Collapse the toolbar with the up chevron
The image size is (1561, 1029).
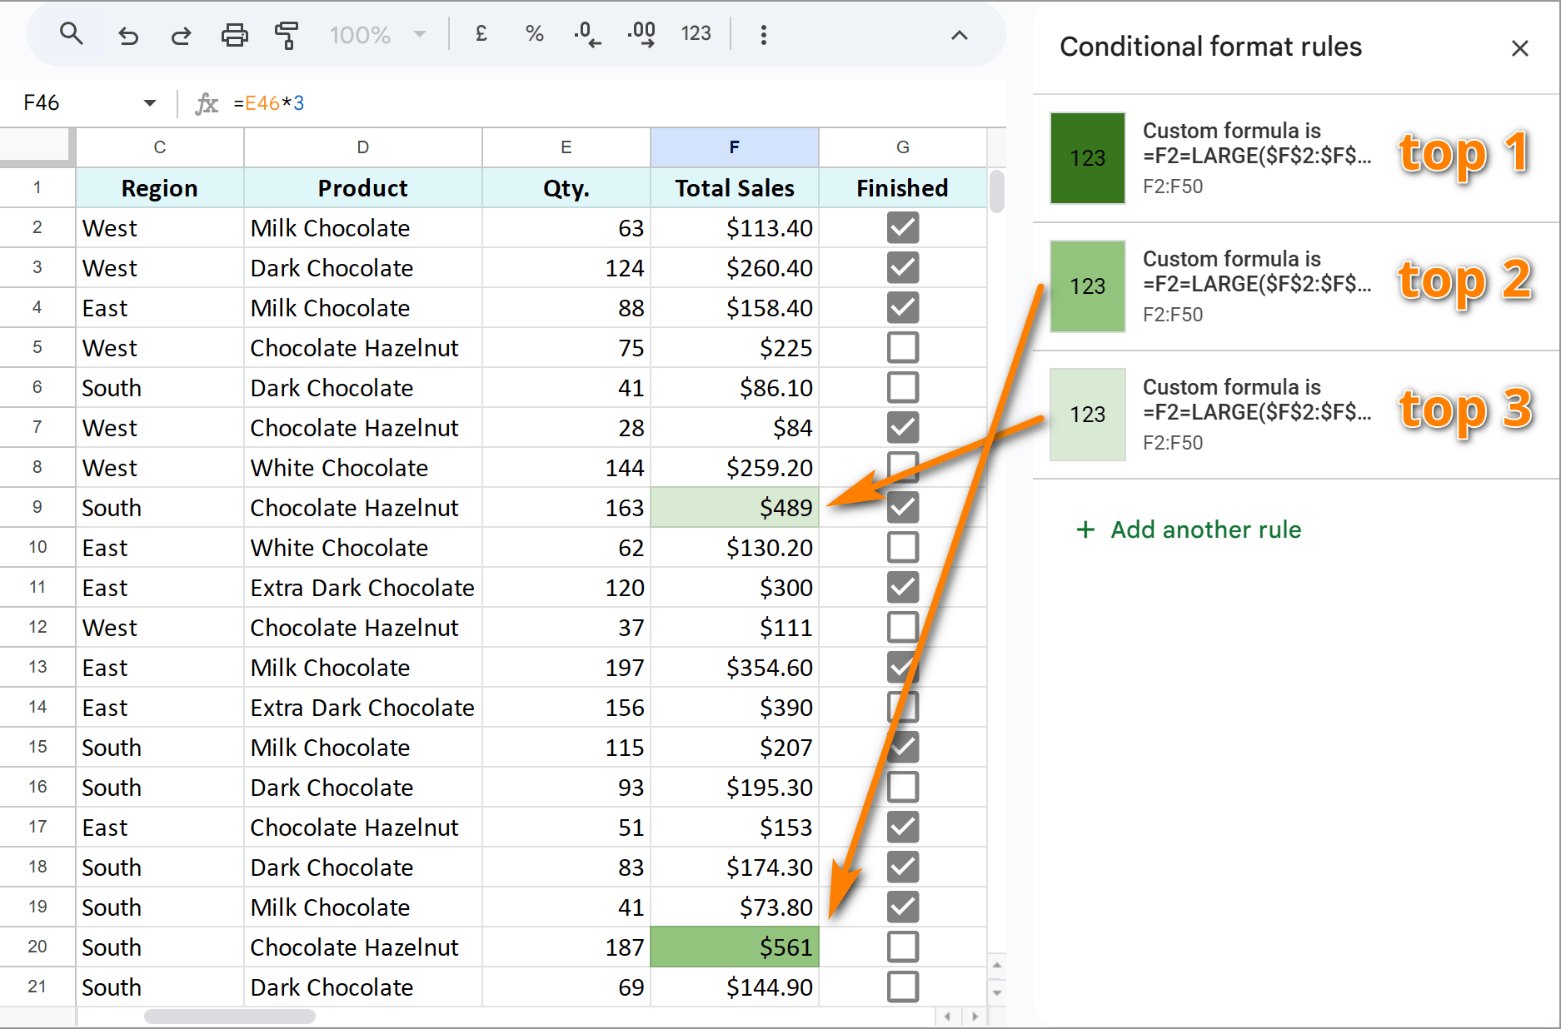pyautogui.click(x=960, y=35)
